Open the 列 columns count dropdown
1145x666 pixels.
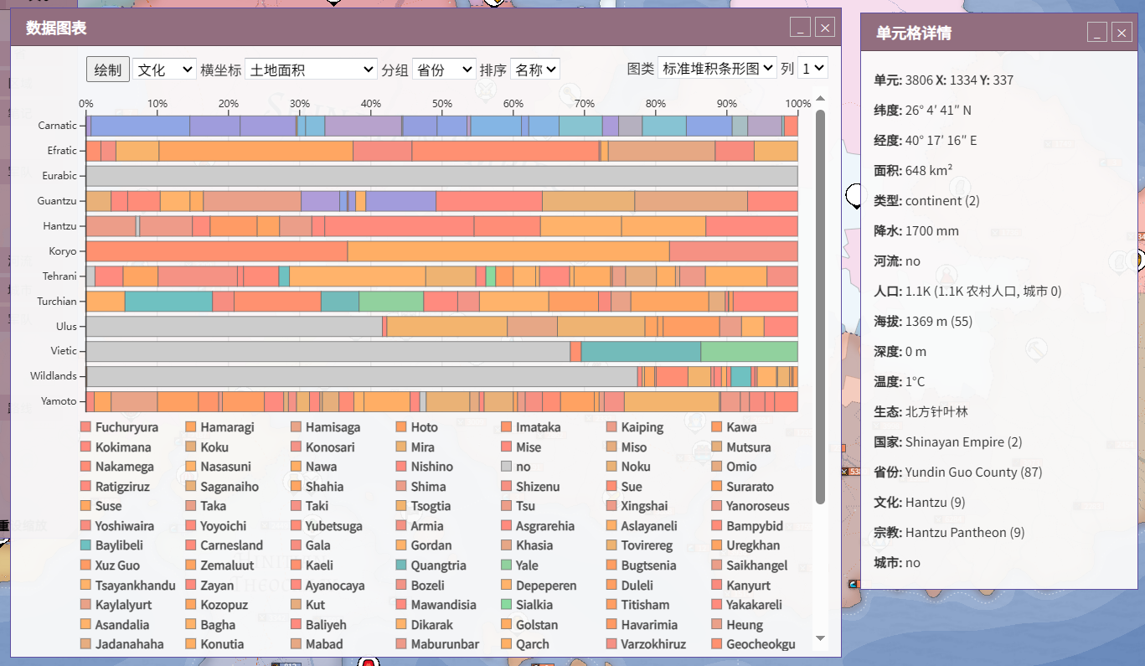click(x=812, y=69)
